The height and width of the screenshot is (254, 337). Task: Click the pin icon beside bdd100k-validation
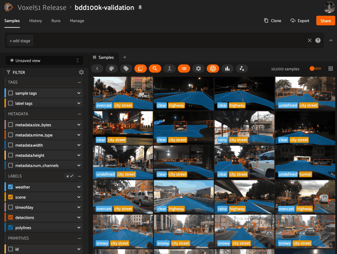click(x=140, y=7)
